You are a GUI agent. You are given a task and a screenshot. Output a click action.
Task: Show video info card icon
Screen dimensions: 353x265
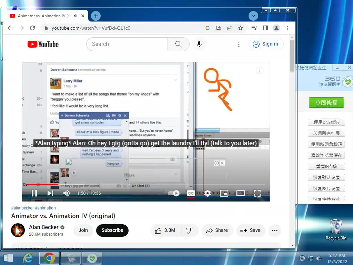click(259, 70)
